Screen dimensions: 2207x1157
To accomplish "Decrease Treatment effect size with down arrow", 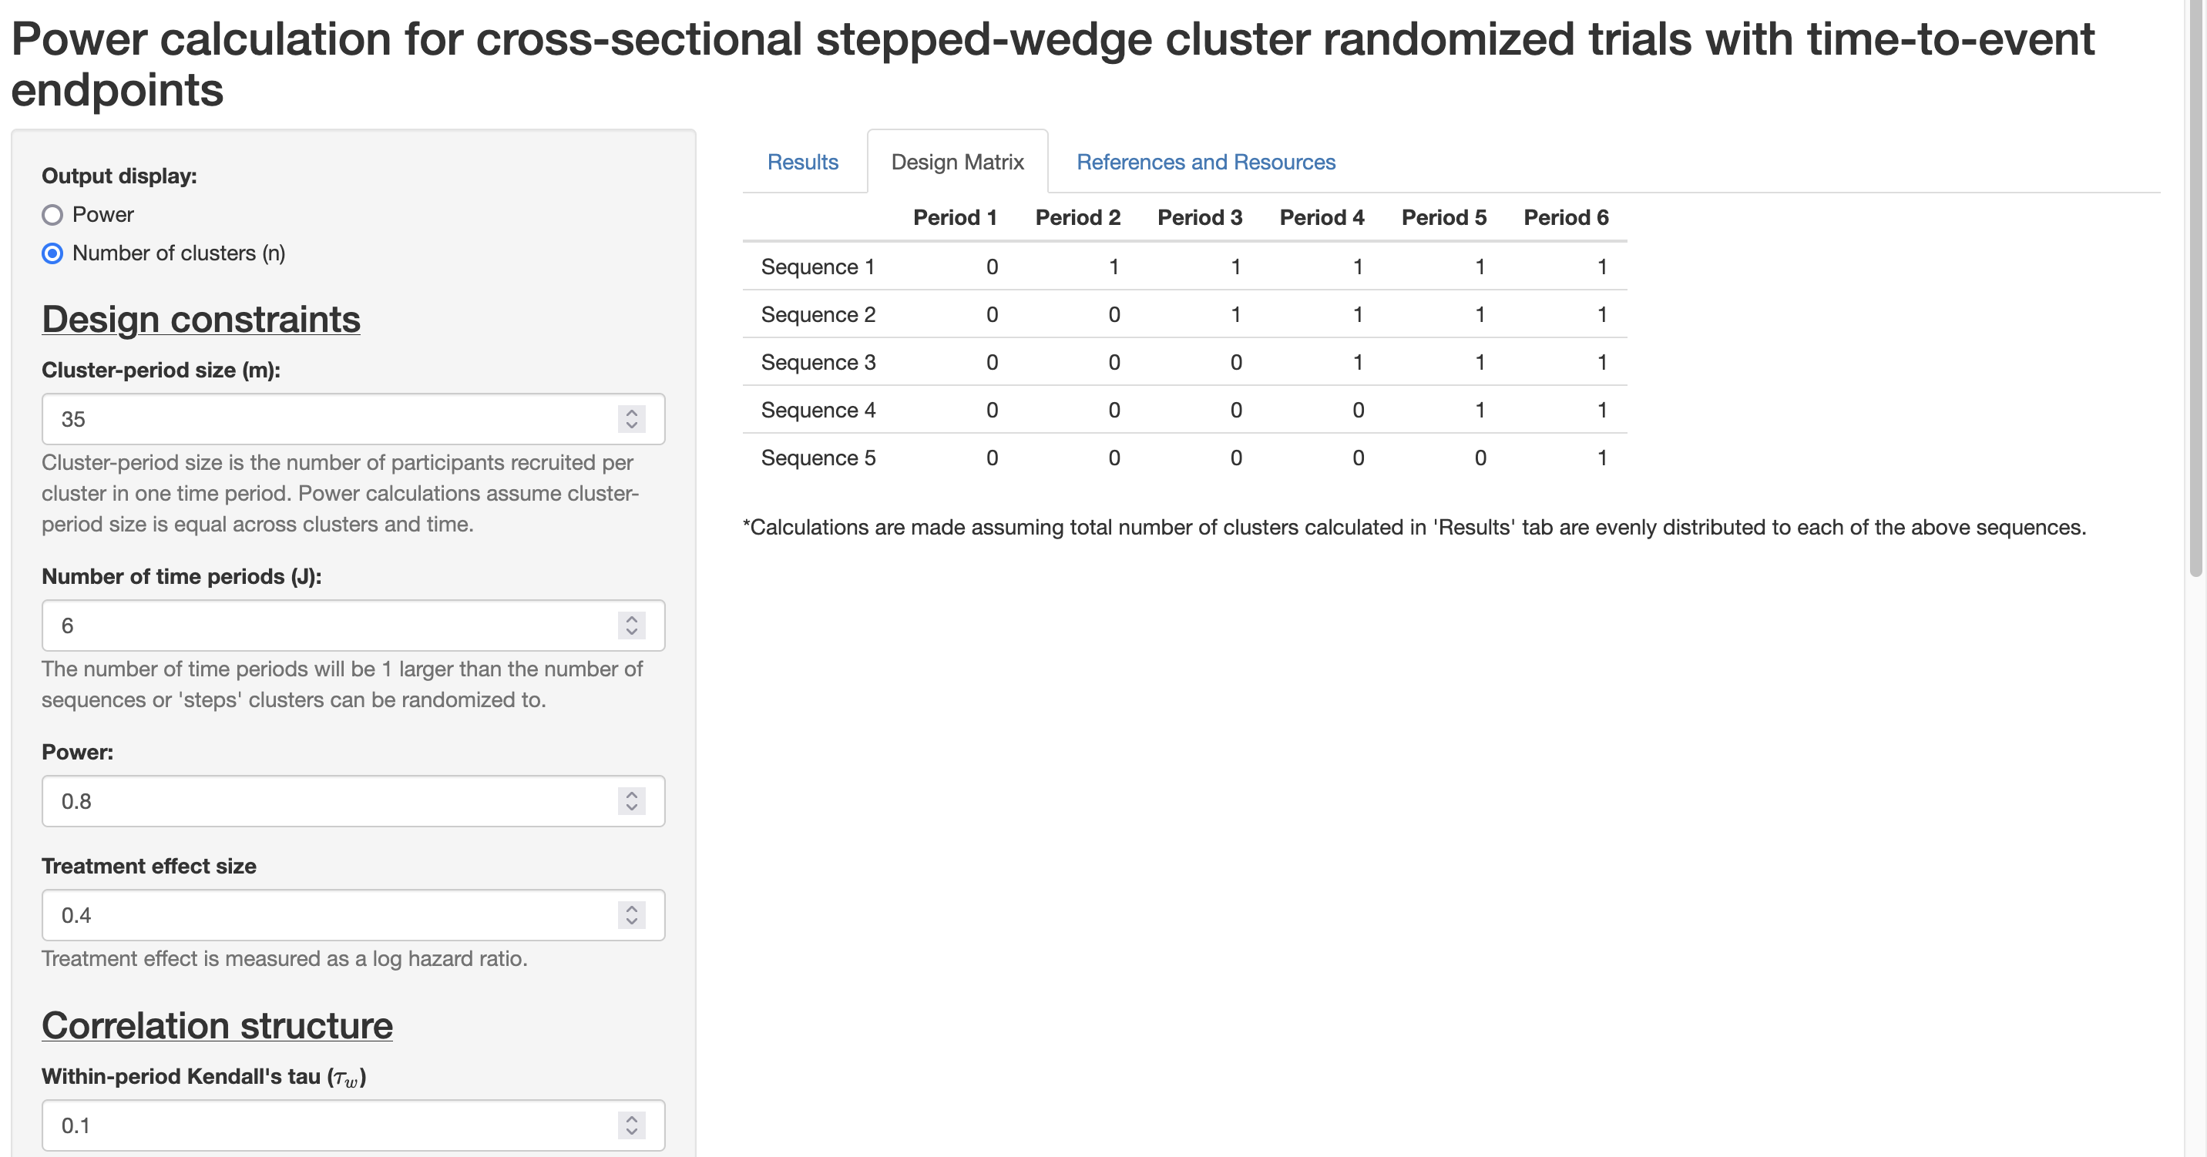I will 631,921.
